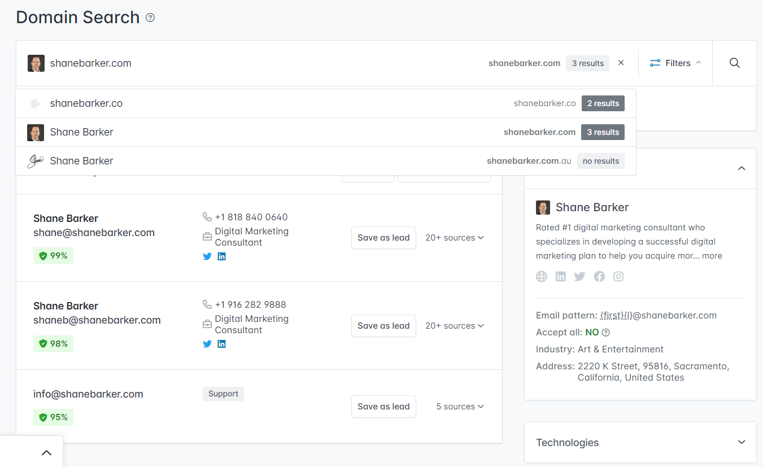This screenshot has width=763, height=467.
Task: Expand 20+ sources for shaneb@shanebarker.com
Action: coord(455,326)
